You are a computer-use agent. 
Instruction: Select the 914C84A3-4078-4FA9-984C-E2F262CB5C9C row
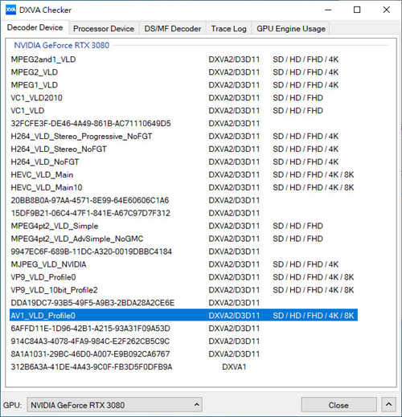pyautogui.click(x=183, y=341)
